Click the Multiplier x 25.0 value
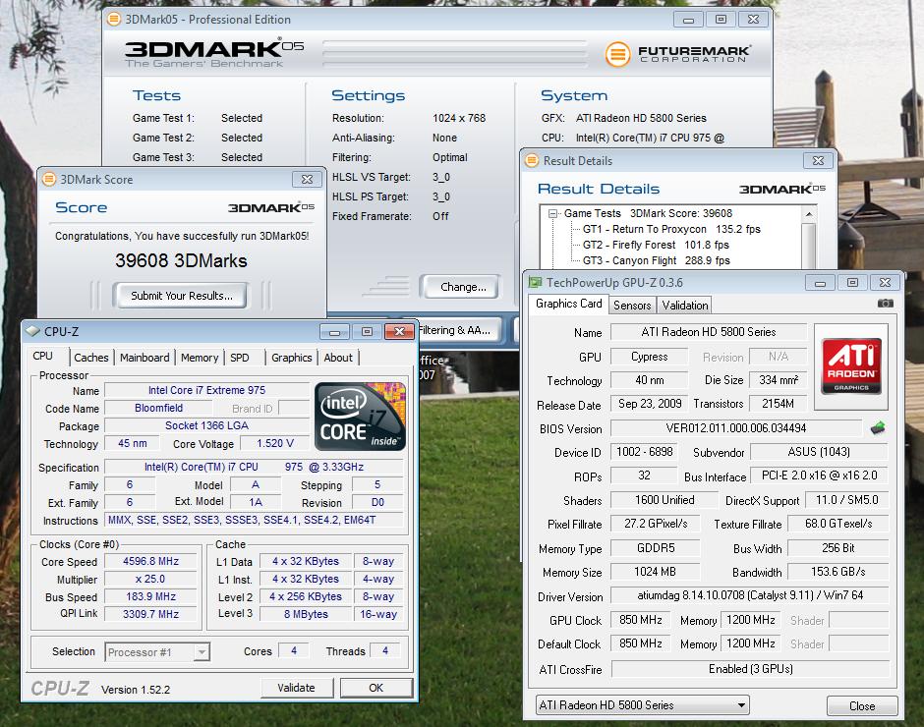924x727 pixels. 150,579
